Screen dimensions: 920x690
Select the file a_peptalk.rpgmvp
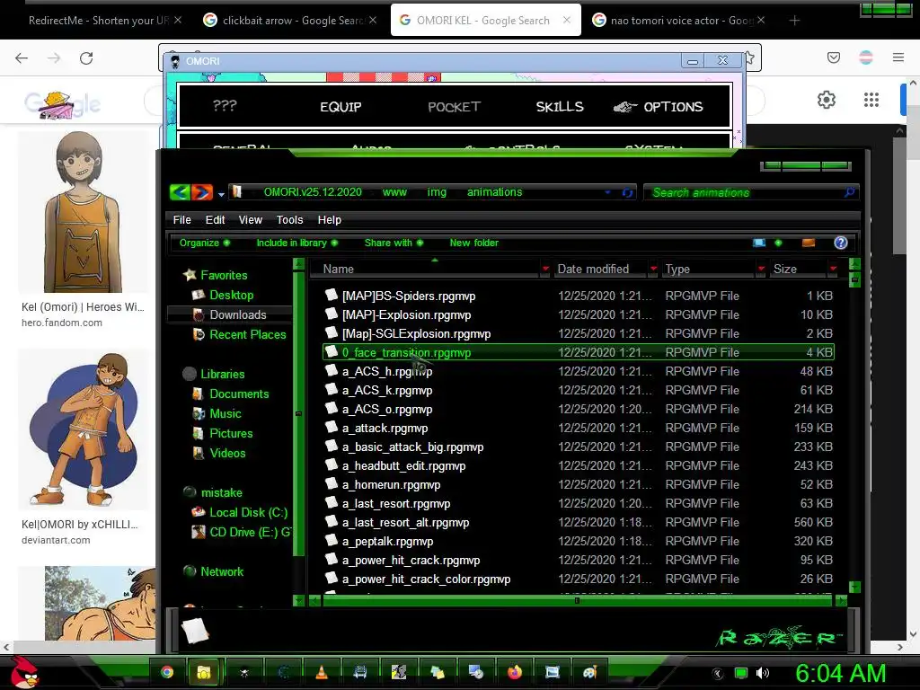tap(388, 542)
